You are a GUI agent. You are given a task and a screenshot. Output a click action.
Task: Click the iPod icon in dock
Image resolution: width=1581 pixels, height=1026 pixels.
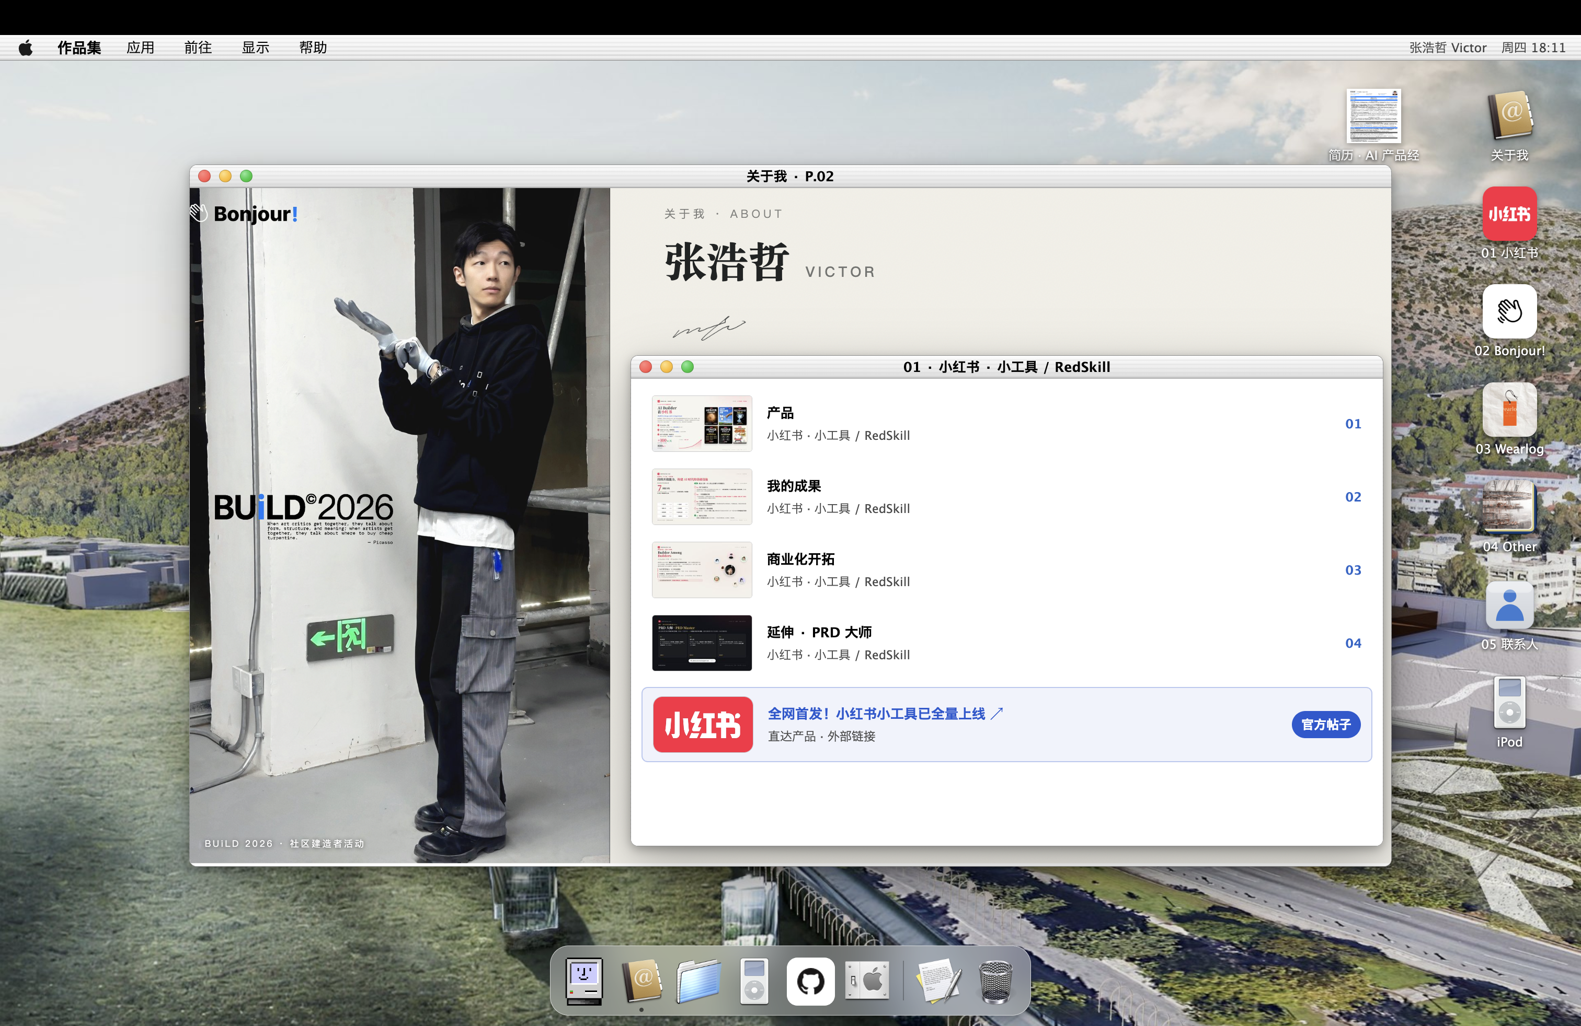click(754, 981)
